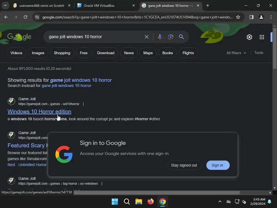This screenshot has width=277, height=208.
Task: Open Google quick settings gear
Action: [x=249, y=37]
